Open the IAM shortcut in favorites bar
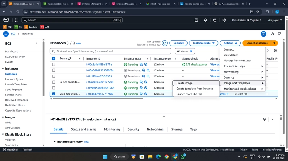 tap(45, 27)
